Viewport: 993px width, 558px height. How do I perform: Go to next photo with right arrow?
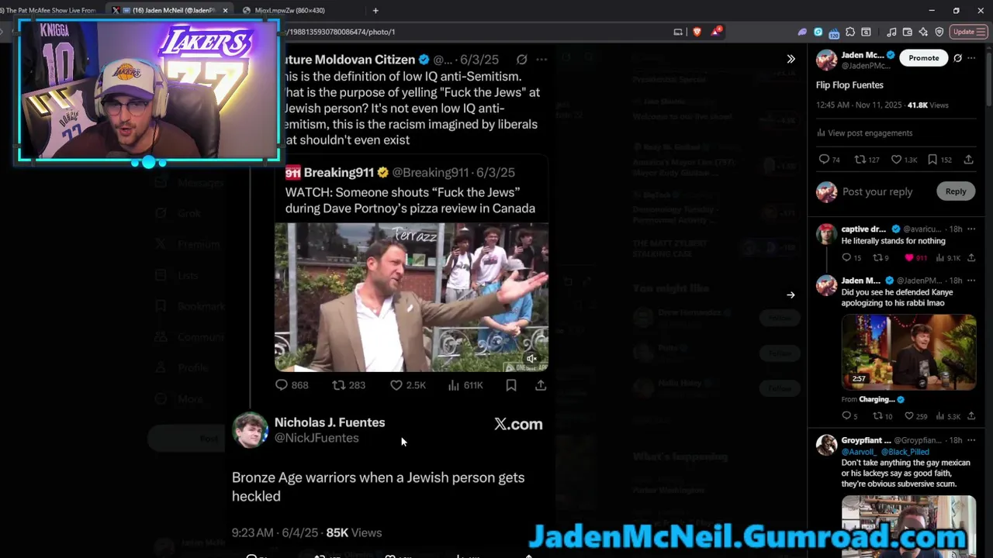[x=791, y=294]
